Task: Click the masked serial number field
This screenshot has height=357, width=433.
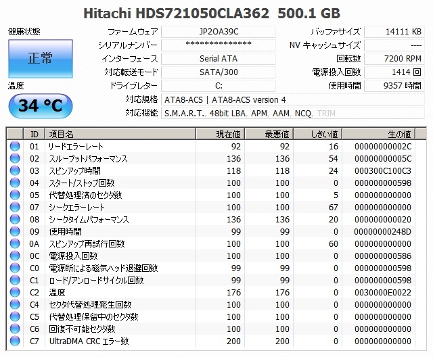Action: tap(219, 45)
